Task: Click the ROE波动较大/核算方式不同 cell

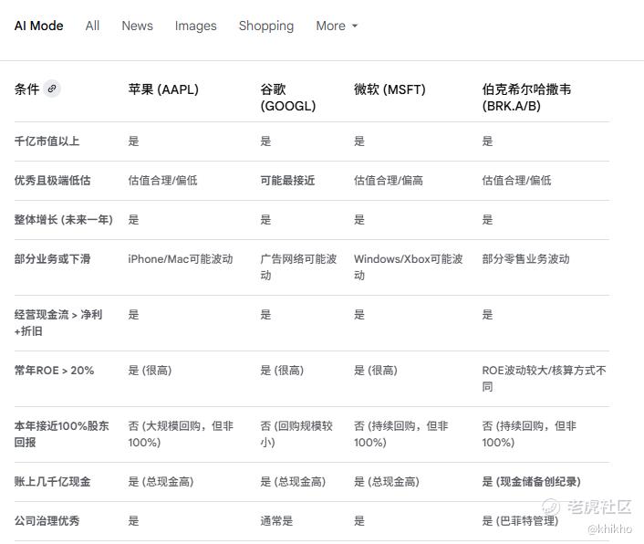Action: 545,379
